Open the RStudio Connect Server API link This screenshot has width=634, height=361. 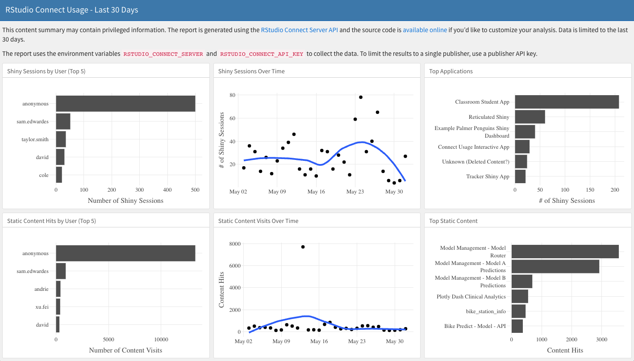click(299, 30)
